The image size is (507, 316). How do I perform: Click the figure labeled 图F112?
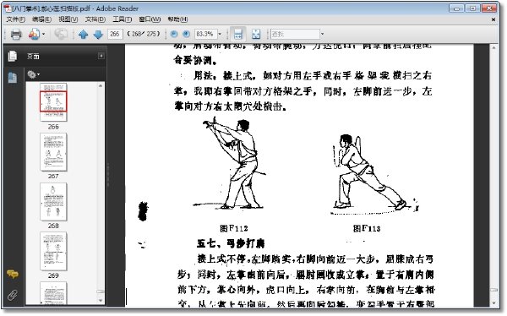230,164
